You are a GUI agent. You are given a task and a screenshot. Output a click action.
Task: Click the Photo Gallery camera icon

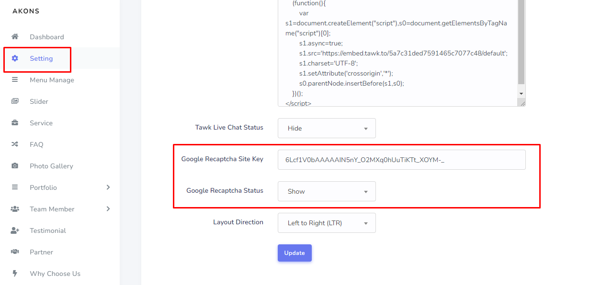(x=15, y=166)
